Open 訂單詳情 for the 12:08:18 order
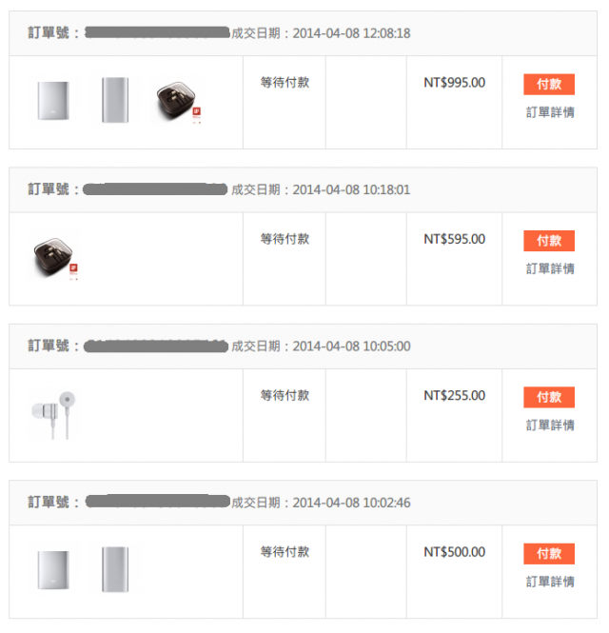The height and width of the screenshot is (633, 609). [550, 112]
